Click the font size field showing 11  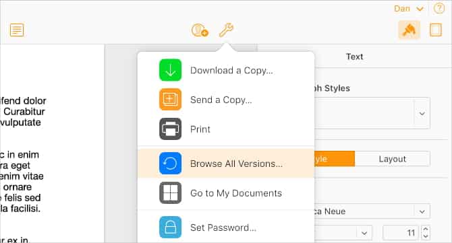(402, 232)
